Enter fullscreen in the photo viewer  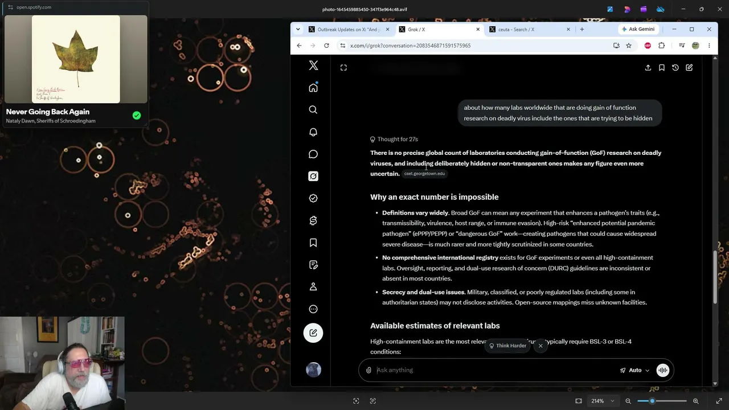719,401
